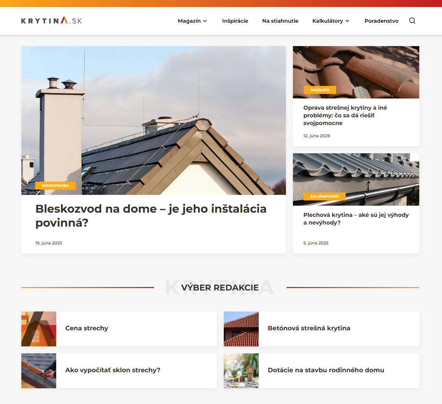
Task: Select the NOVOSTAVBA category tag
Action: coord(56,186)
